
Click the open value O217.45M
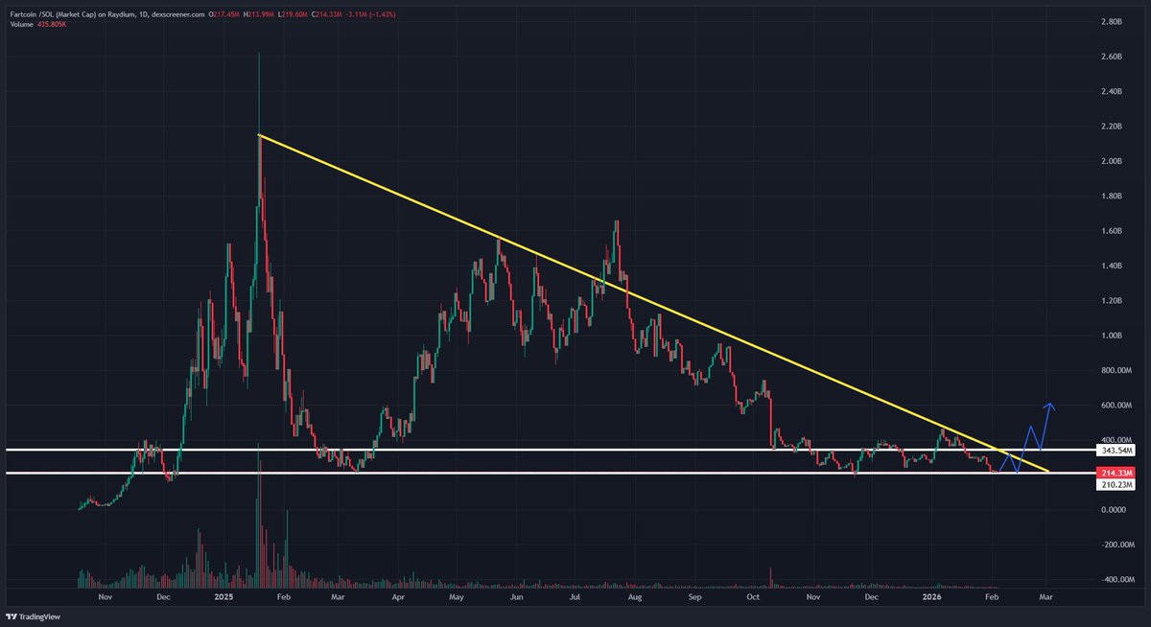[223, 14]
